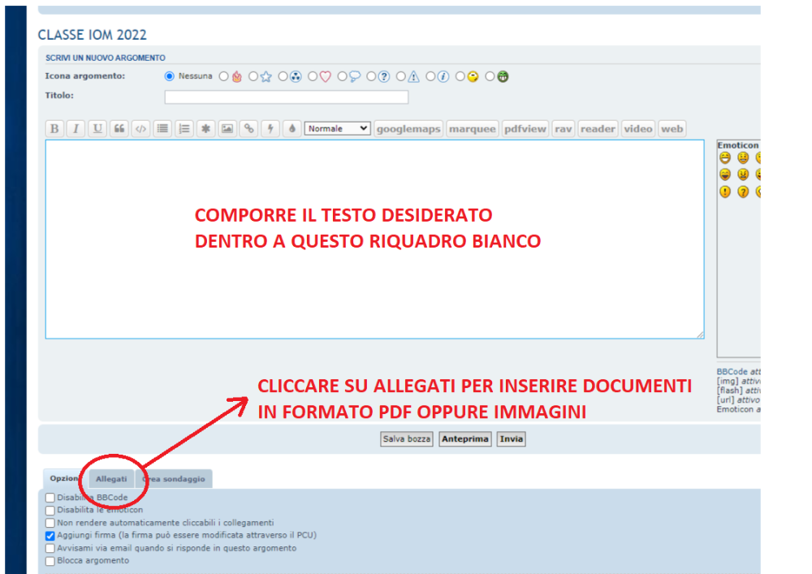This screenshot has width=812, height=574.
Task: Click into the Titolo text field
Action: click(286, 97)
